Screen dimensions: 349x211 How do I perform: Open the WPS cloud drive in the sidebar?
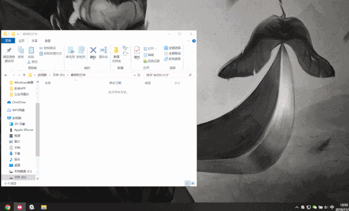click(x=16, y=110)
